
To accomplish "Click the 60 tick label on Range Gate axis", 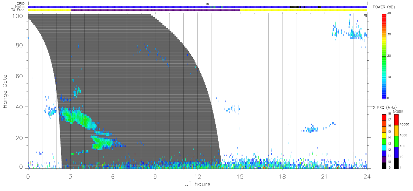I will pos(20,76).
